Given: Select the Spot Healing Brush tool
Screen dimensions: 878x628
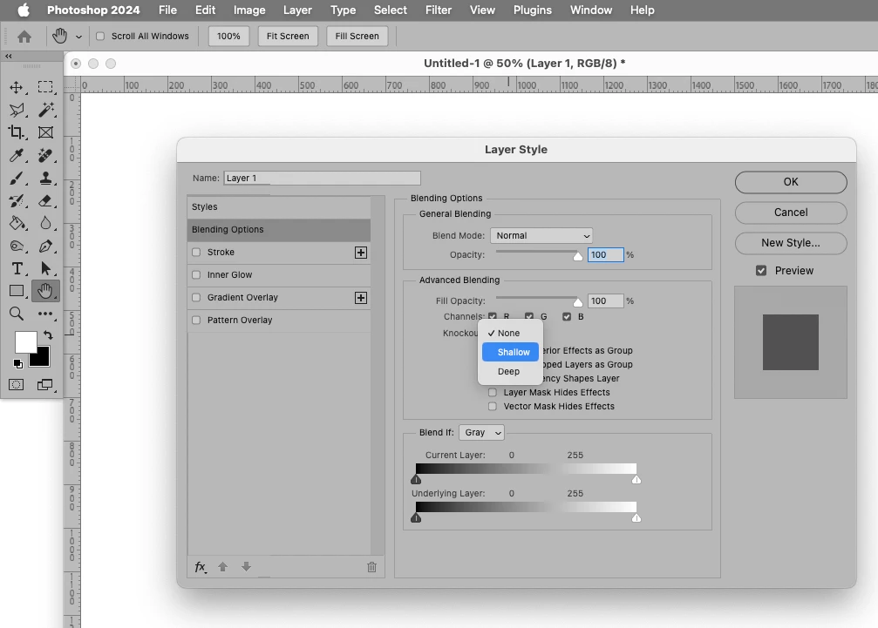Looking at the screenshot, I should pyautogui.click(x=45, y=155).
